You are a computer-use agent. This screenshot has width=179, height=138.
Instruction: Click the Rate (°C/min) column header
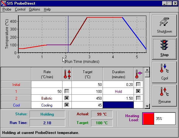pyautogui.click(x=47, y=74)
